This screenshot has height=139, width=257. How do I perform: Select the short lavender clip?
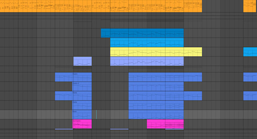[x=83, y=61]
